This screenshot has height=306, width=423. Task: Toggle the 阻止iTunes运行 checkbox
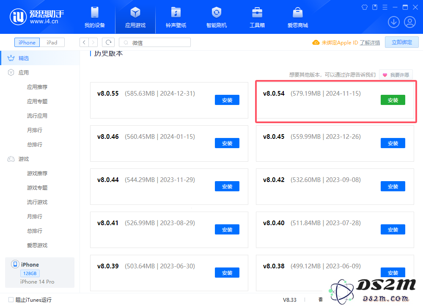(x=11, y=300)
